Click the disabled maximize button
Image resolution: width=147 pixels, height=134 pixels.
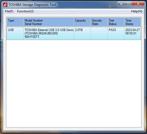pyautogui.click(x=128, y=4)
